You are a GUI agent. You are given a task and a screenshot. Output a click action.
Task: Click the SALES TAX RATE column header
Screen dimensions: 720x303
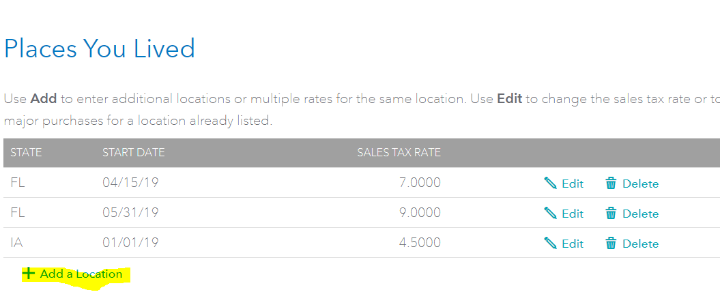point(399,152)
